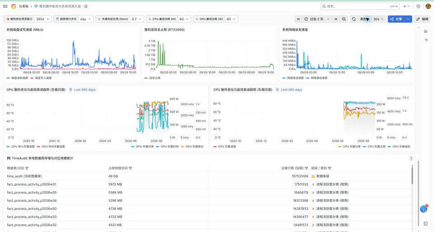Click the Grafana logo icon
This screenshot has width=434, height=232.
(x=13, y=6)
